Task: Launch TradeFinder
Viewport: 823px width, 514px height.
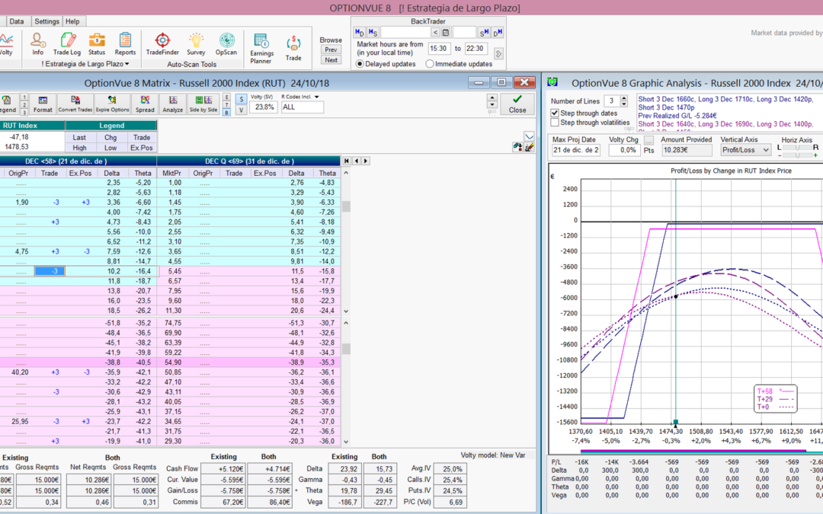Action: (x=162, y=44)
